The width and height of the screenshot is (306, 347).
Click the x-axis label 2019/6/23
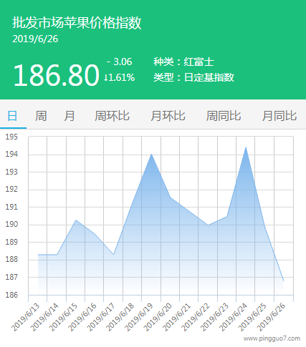(215, 317)
